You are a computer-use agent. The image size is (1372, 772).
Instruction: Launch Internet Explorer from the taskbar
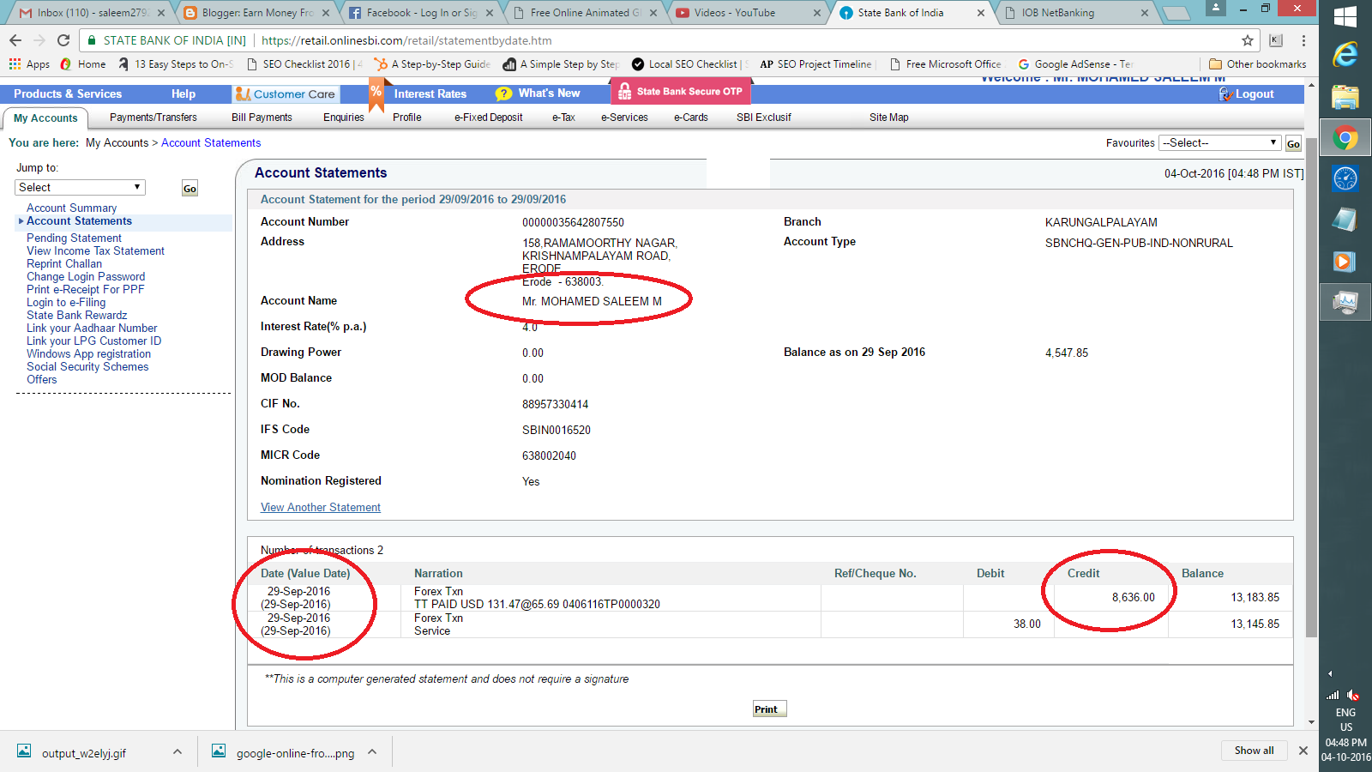point(1345,55)
